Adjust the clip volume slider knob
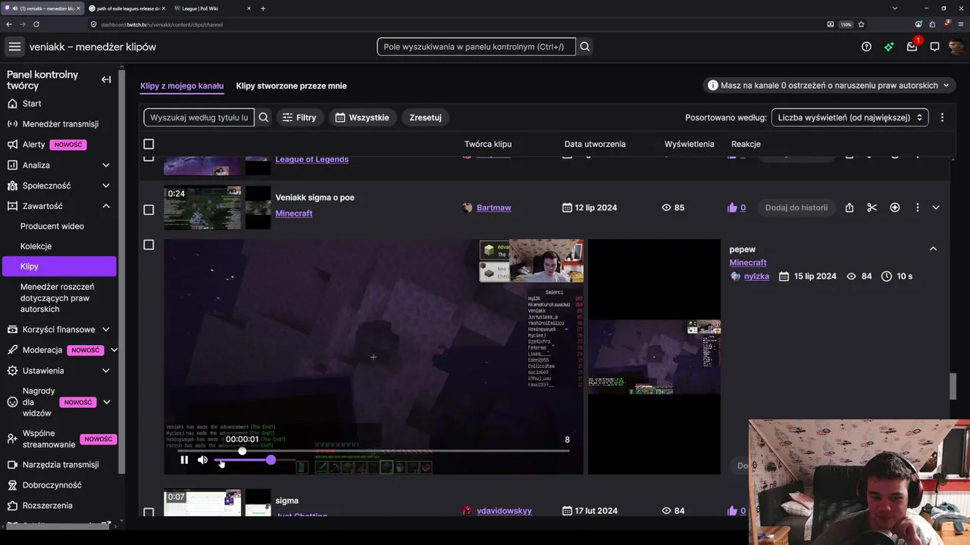 coord(271,460)
